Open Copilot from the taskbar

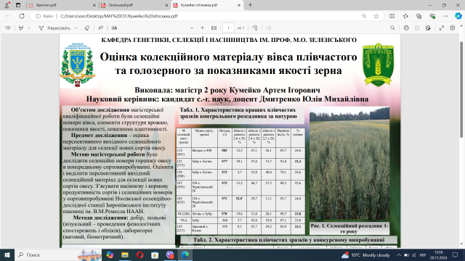[110, 254]
